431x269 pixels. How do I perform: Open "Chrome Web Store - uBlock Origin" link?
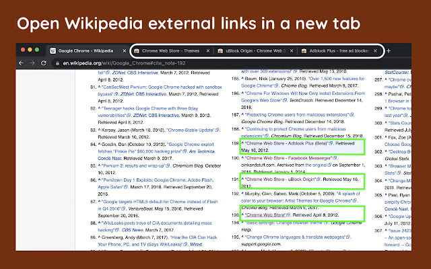(x=280, y=180)
